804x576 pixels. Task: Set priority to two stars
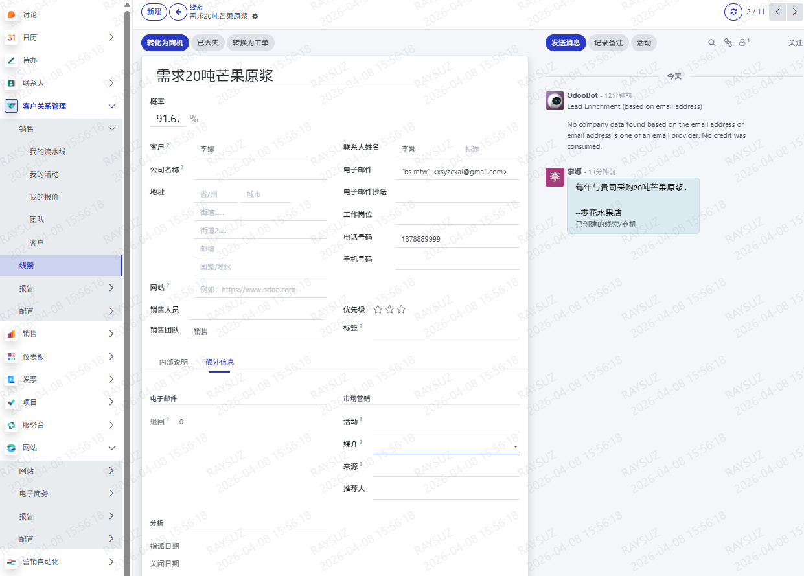click(x=389, y=310)
